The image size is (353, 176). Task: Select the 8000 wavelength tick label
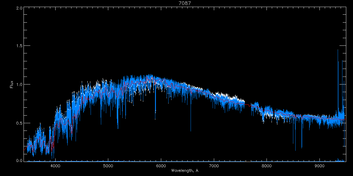(267, 165)
